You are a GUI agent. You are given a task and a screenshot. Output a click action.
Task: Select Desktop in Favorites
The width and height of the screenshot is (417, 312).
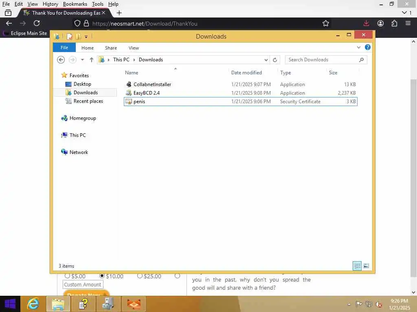click(x=82, y=84)
